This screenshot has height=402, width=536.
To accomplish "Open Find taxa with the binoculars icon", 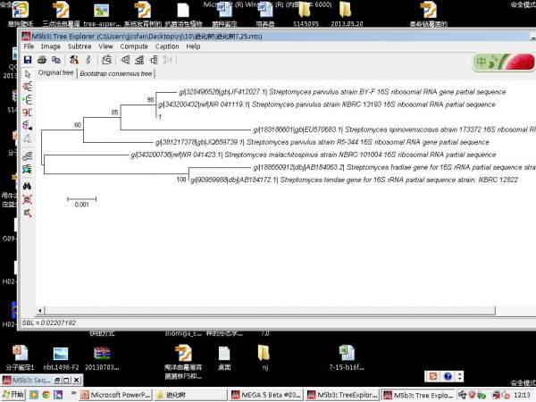I will click(x=28, y=187).
